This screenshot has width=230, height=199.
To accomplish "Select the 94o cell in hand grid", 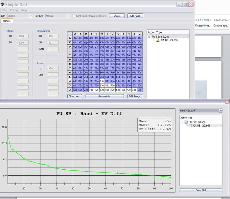I will point(102,81).
